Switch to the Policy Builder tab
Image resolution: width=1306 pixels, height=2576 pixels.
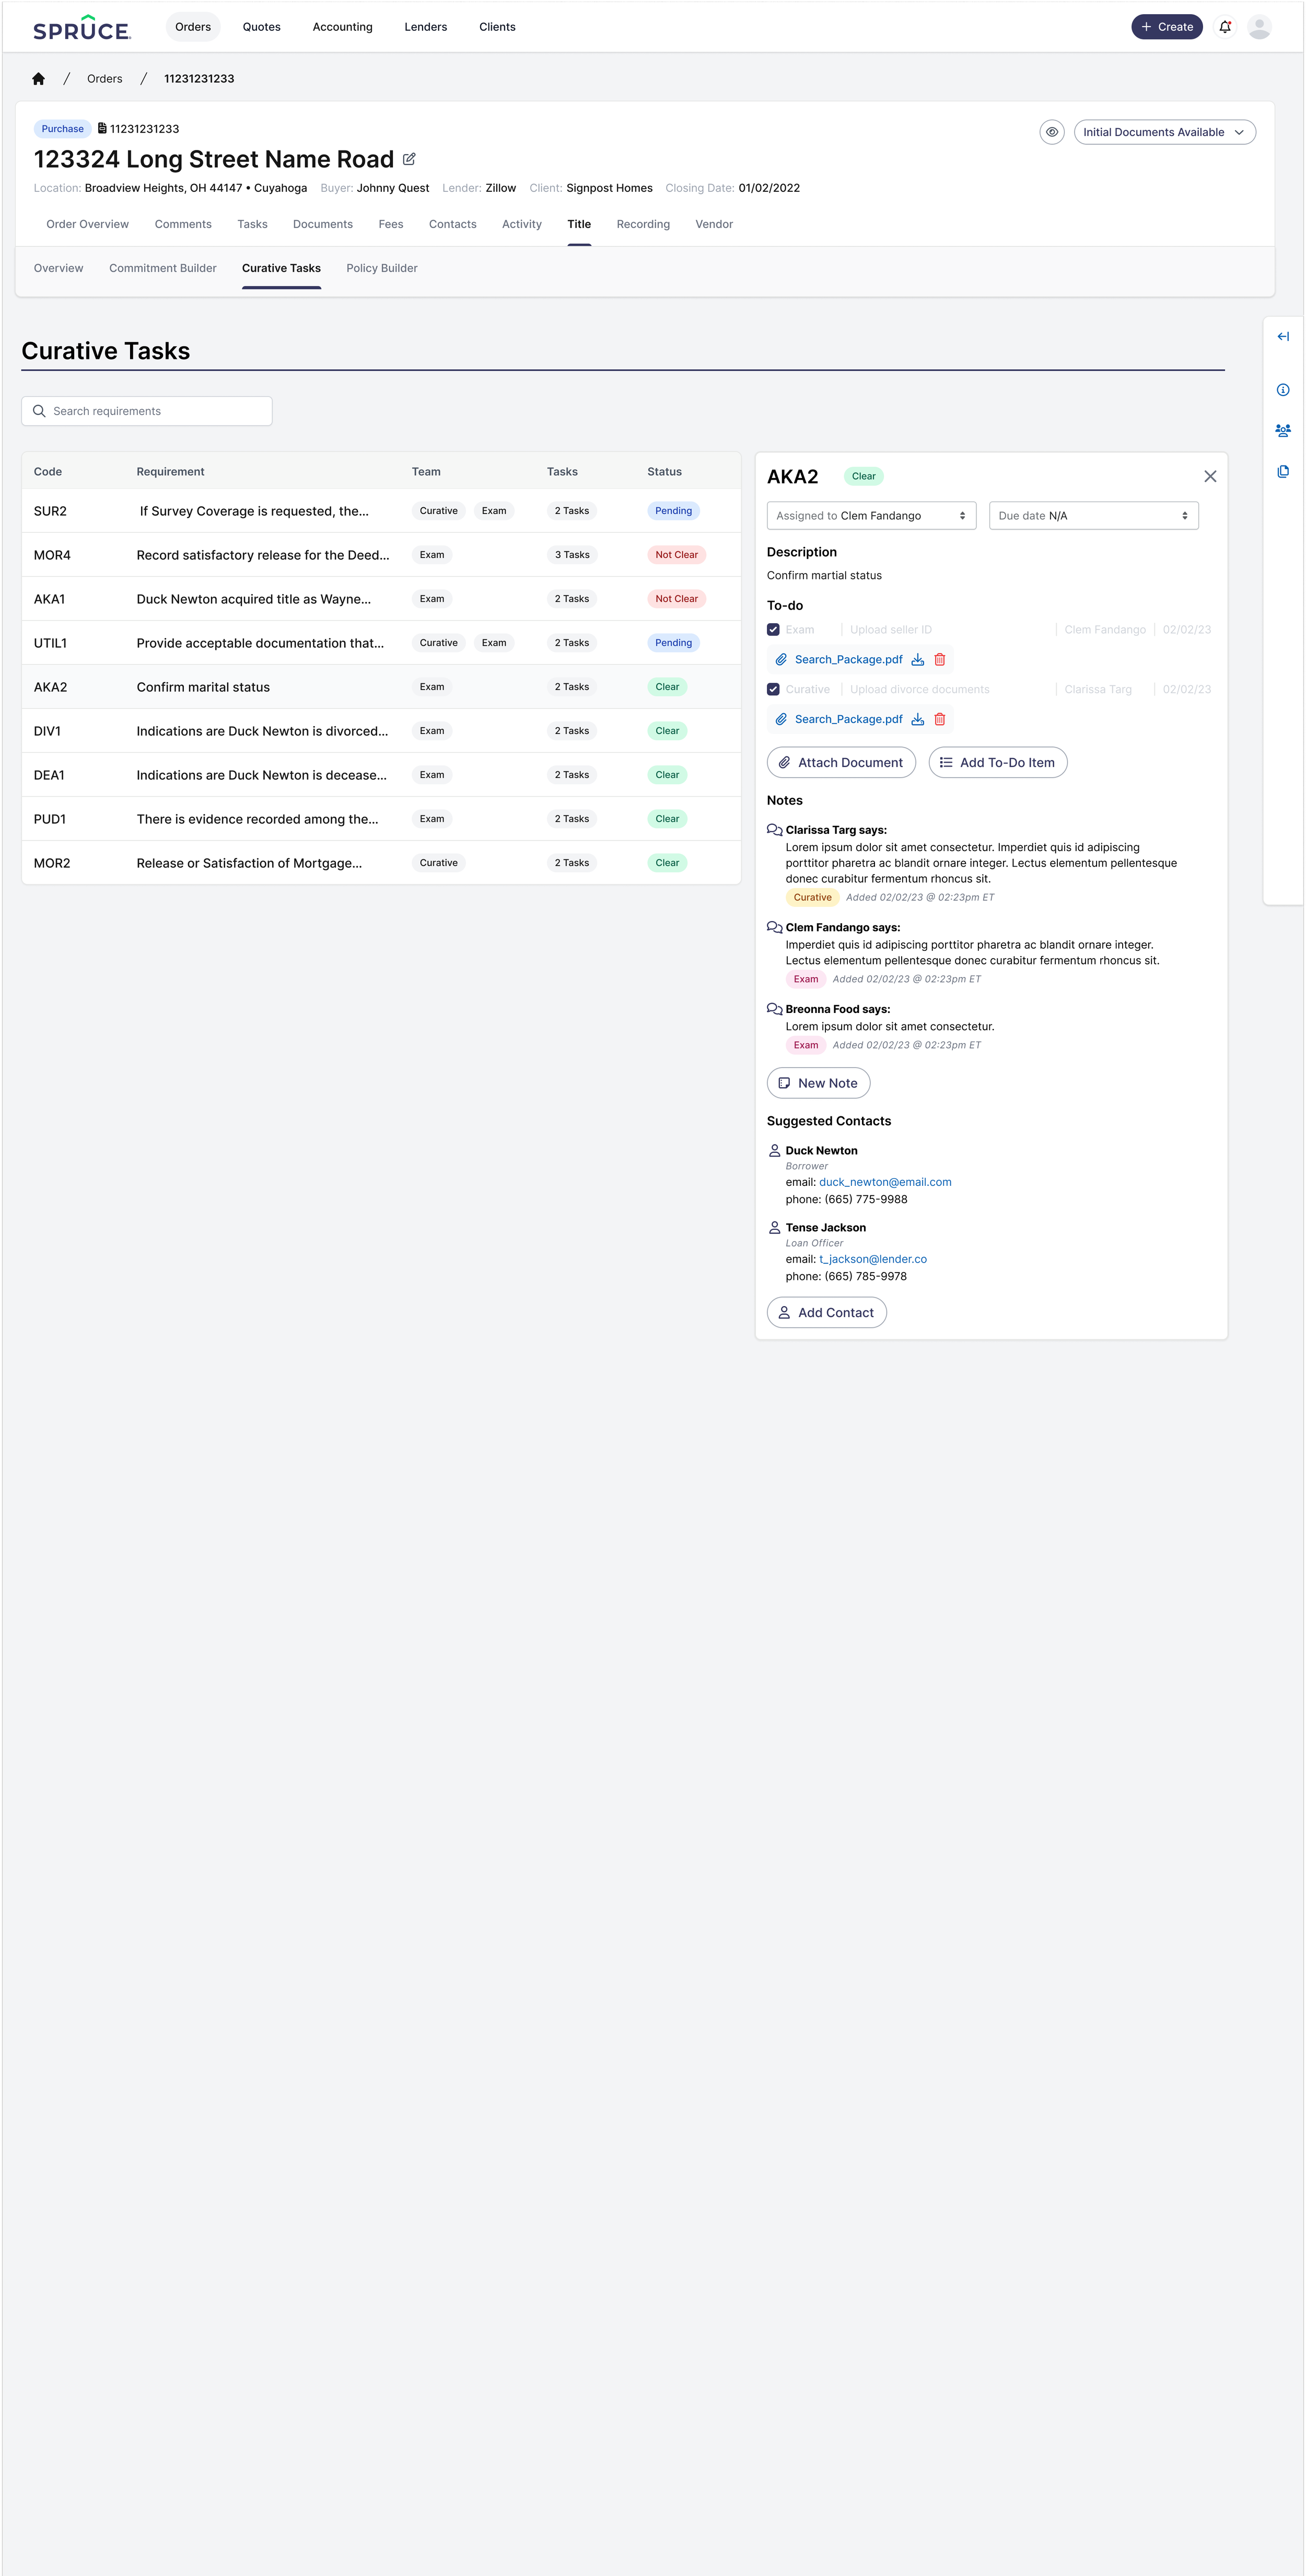[381, 268]
